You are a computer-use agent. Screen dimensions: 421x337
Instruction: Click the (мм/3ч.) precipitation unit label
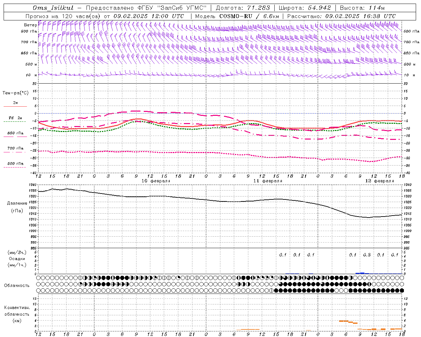click(17, 252)
